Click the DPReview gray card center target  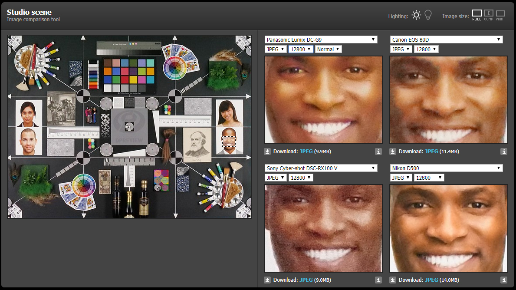pos(129,126)
